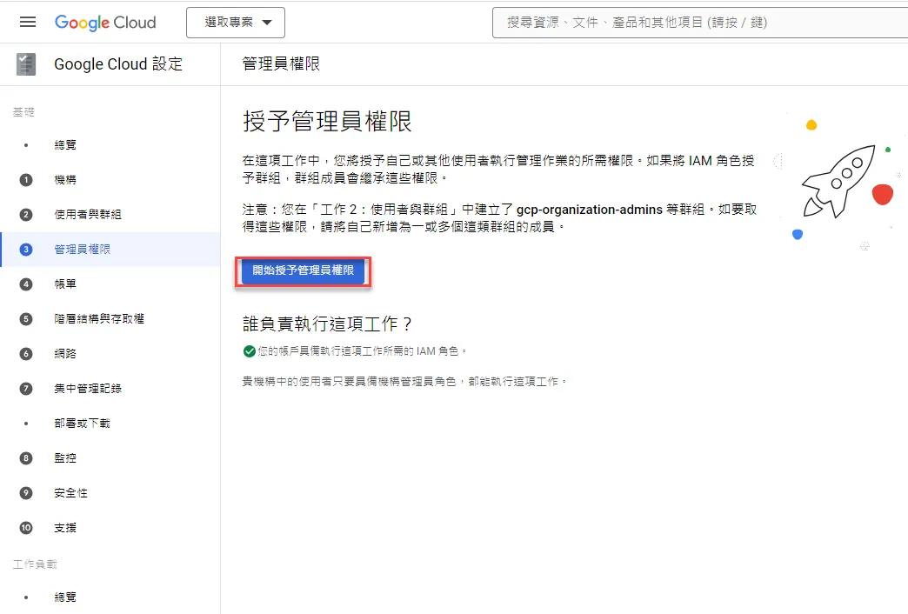Click the 開始授予管理員權限 button
The image size is (908, 614).
(x=303, y=270)
